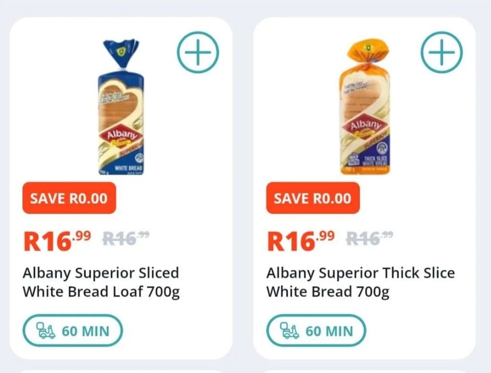This screenshot has height=373, width=491.
Task: Open the orange Albany Thick Slice bread image
Action: 365,107
